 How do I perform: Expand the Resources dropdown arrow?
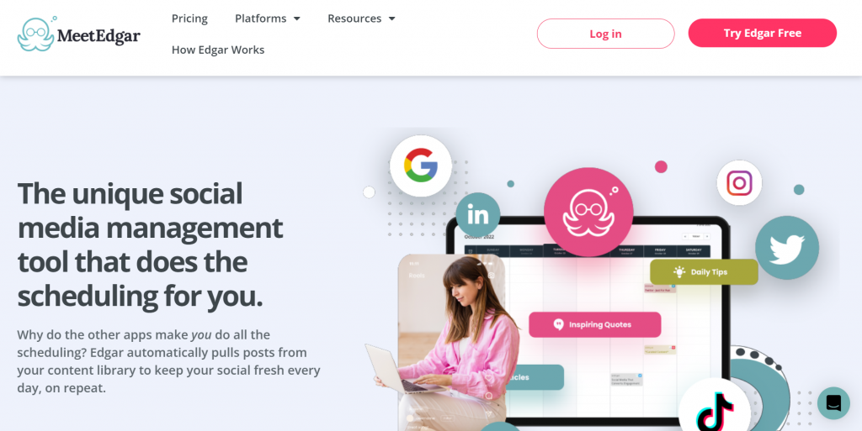(x=392, y=18)
